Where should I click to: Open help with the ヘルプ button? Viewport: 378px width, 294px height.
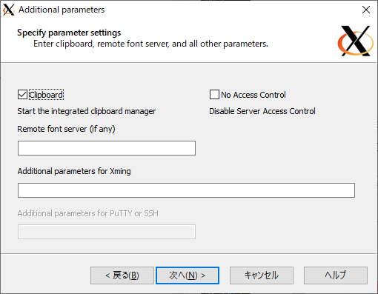336,275
